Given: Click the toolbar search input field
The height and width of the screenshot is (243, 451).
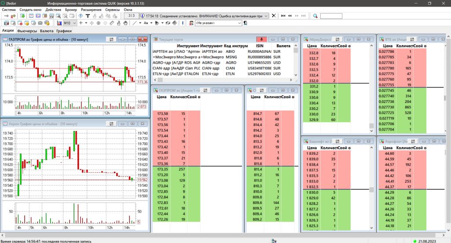Looking at the screenshot, I should pos(331,16).
